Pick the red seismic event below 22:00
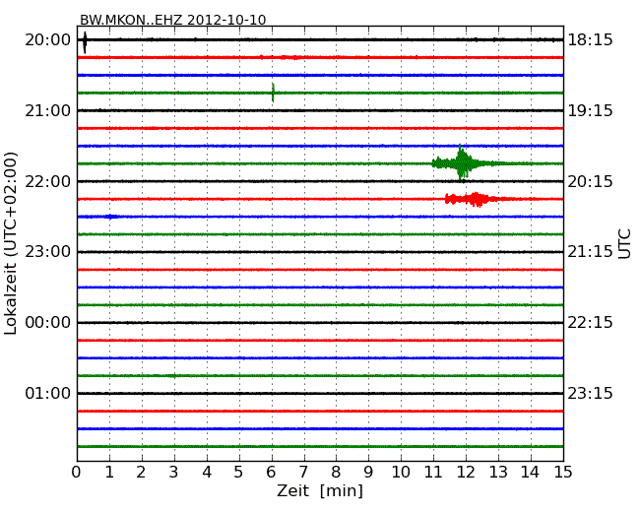 (x=474, y=199)
